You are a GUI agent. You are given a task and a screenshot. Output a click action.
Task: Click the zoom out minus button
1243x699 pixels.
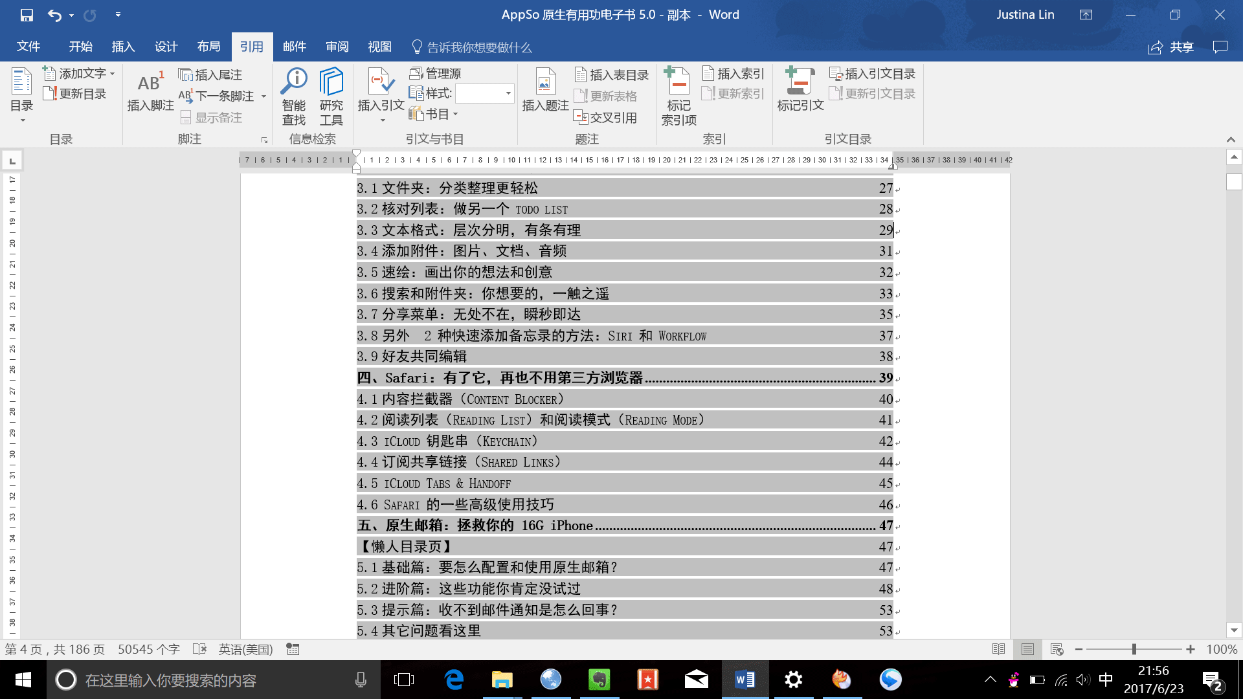(1079, 649)
